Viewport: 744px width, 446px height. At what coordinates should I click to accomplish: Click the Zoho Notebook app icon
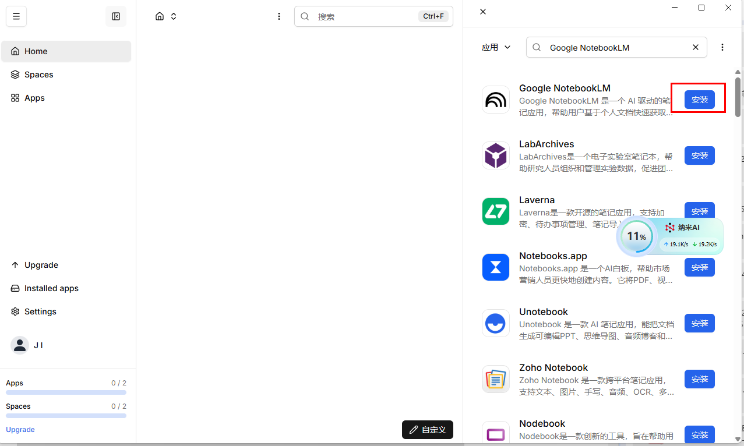click(x=496, y=379)
